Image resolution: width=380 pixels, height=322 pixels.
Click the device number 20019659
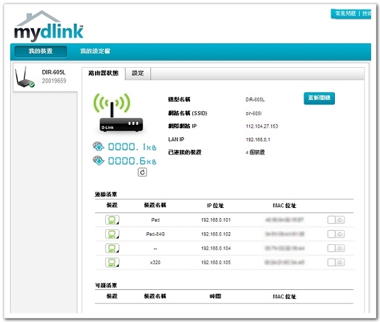click(54, 81)
